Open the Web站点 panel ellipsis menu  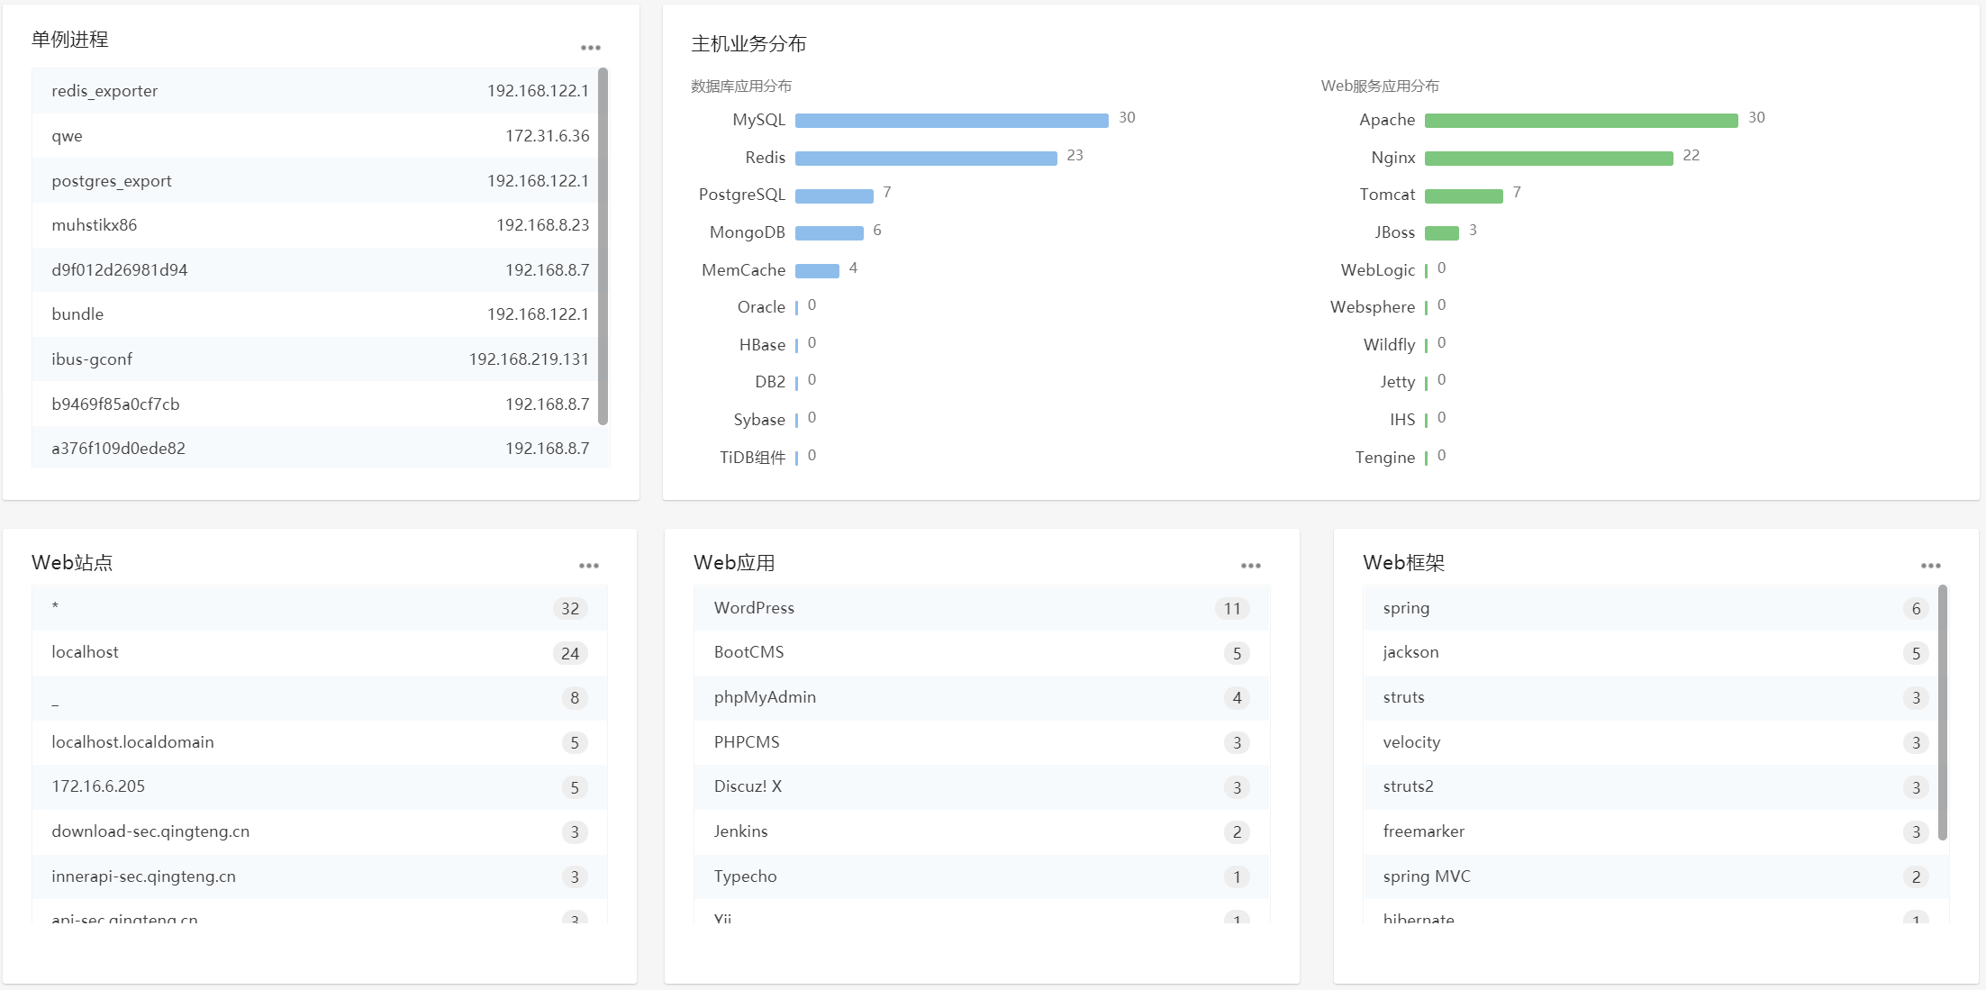(588, 566)
